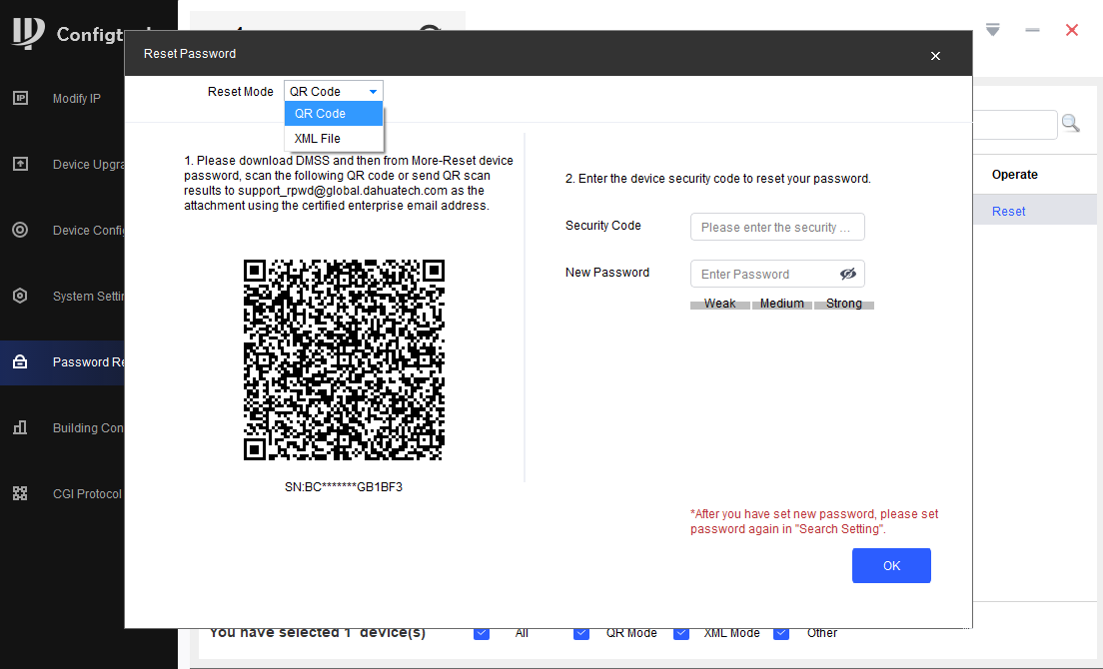Image resolution: width=1103 pixels, height=669 pixels.
Task: Switch to Modify IP section
Action: (77, 99)
